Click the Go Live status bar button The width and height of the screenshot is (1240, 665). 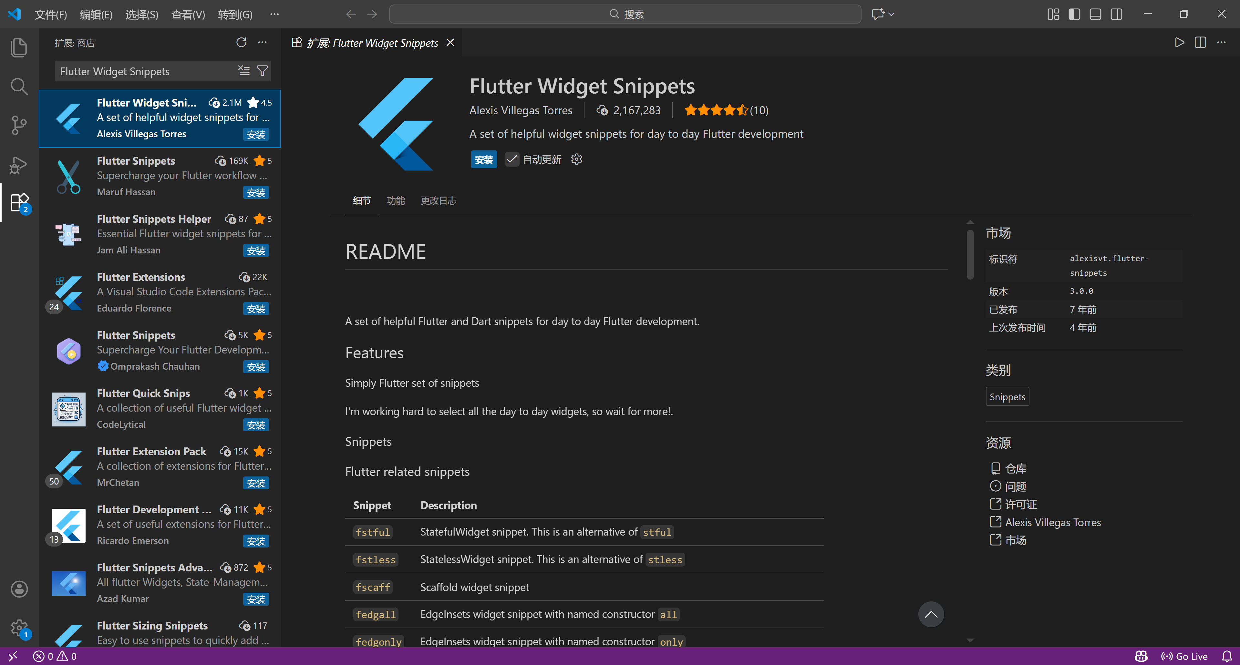click(1185, 656)
